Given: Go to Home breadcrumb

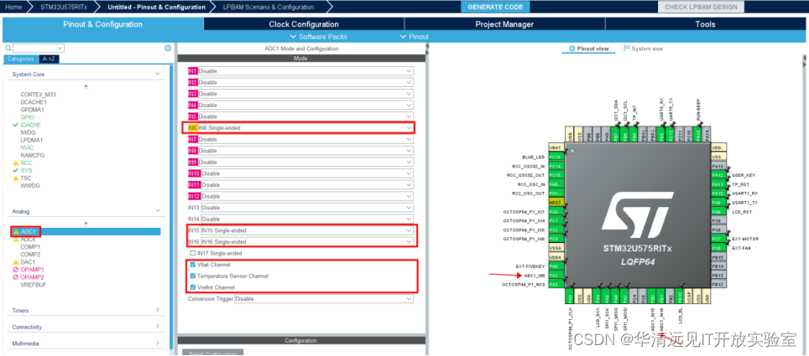Looking at the screenshot, I should (13, 8).
